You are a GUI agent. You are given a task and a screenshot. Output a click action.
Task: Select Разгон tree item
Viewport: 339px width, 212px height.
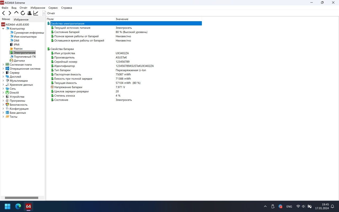click(16, 48)
